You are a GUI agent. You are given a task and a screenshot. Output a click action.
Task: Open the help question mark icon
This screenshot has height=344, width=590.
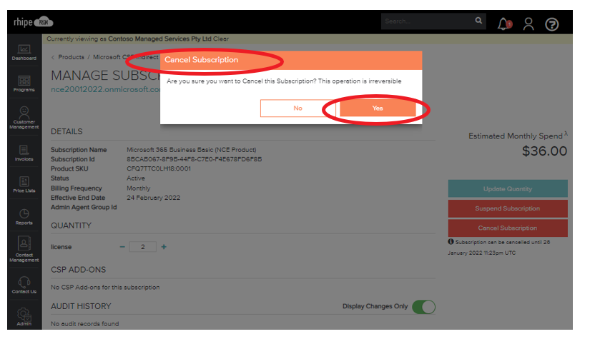tap(551, 24)
